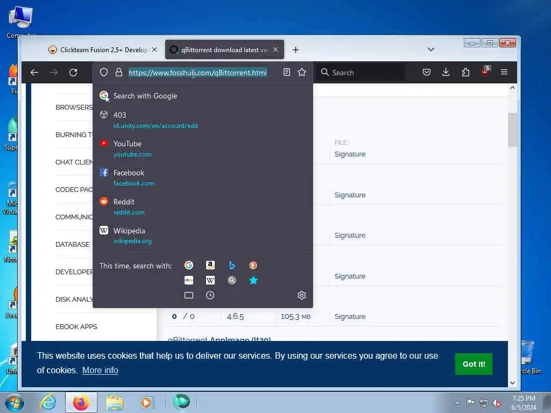Image resolution: width=551 pixels, height=413 pixels.
Task: Open Windows Explorer folder on taskbar
Action: 115,402
